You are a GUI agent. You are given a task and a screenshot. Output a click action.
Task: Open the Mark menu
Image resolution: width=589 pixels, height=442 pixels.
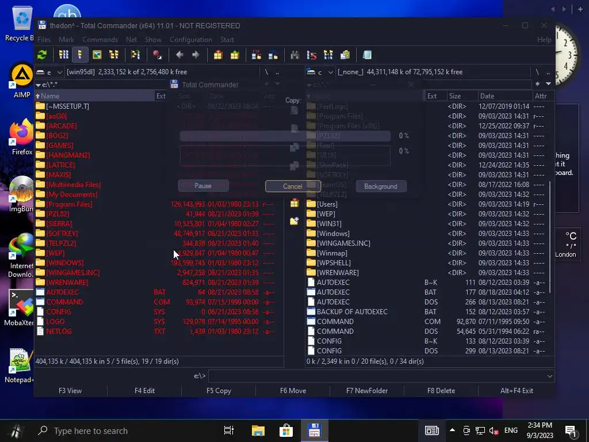[x=66, y=40]
